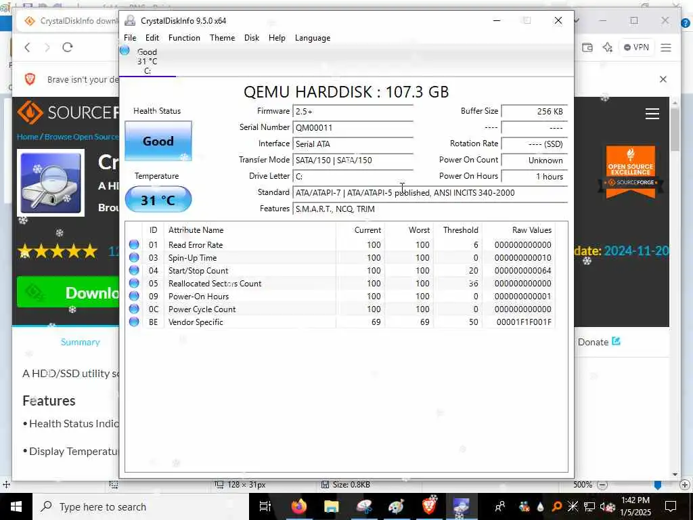Click the Summary tab on the SourceForge page
The image size is (693, 520).
[80, 342]
